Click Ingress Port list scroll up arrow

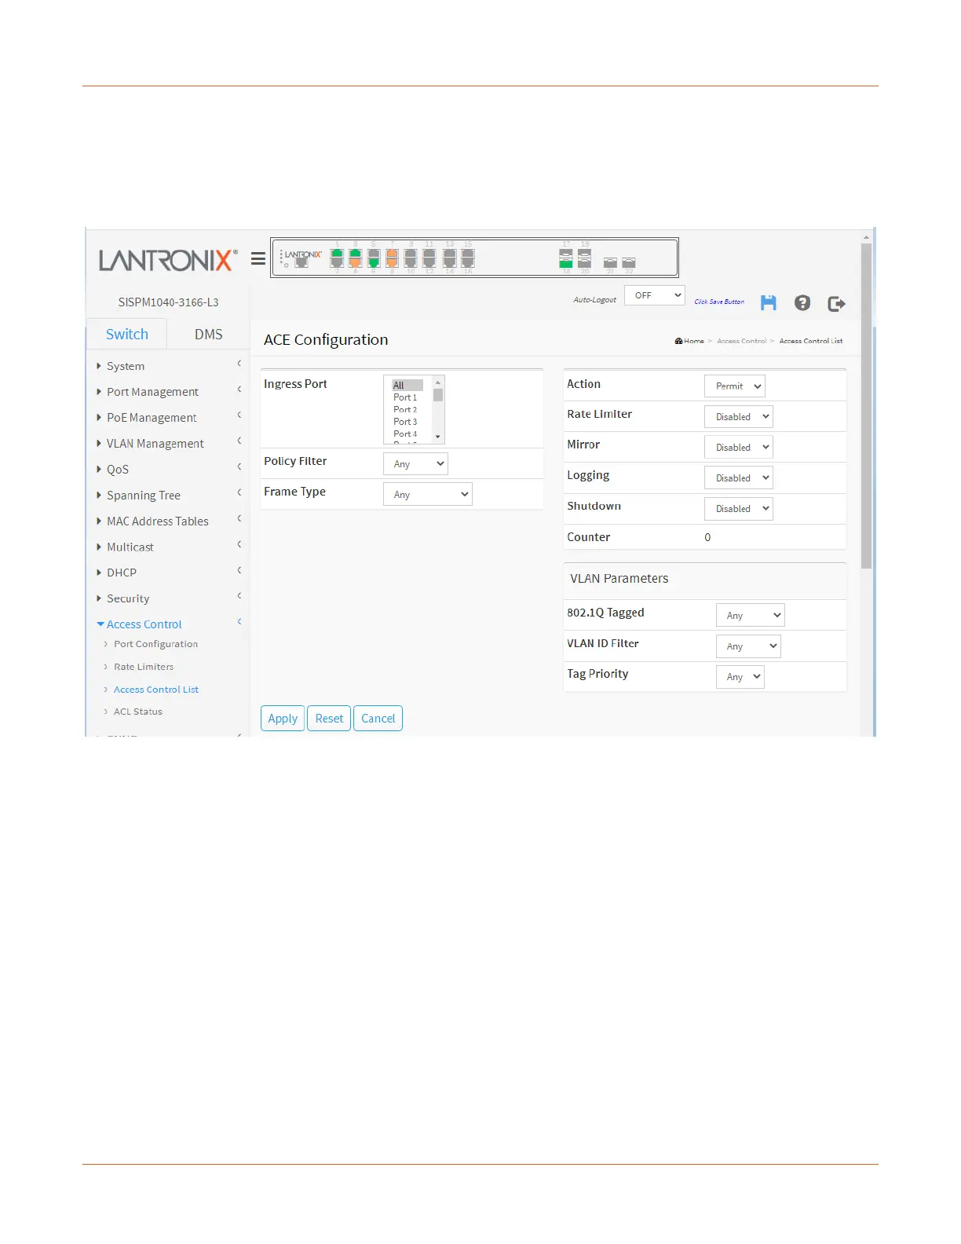[438, 382]
